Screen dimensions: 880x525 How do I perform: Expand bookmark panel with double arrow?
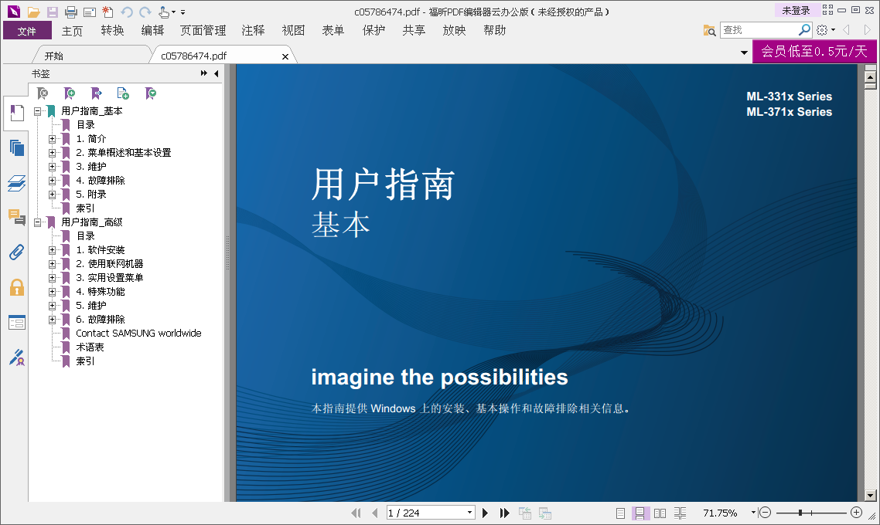[x=204, y=73]
